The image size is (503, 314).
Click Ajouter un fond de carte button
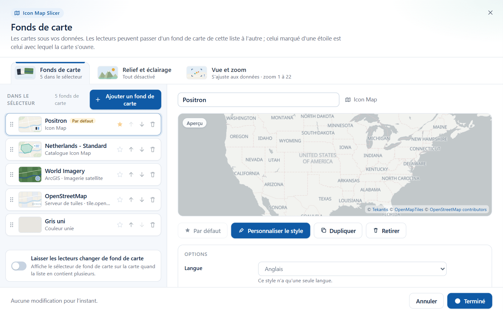tap(125, 100)
